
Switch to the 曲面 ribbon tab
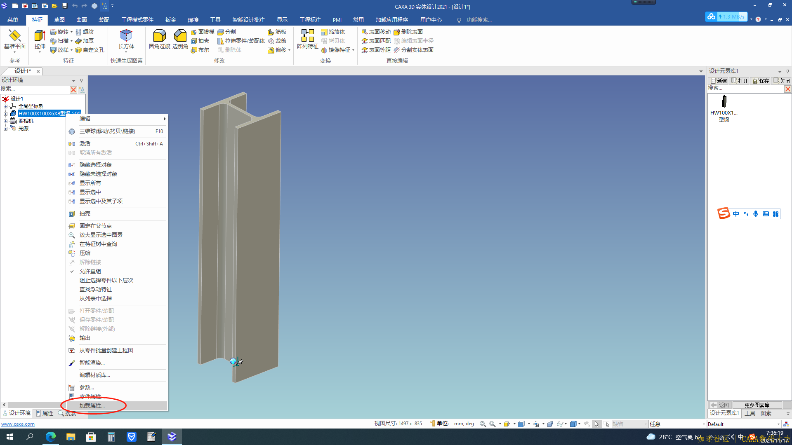[x=82, y=20]
